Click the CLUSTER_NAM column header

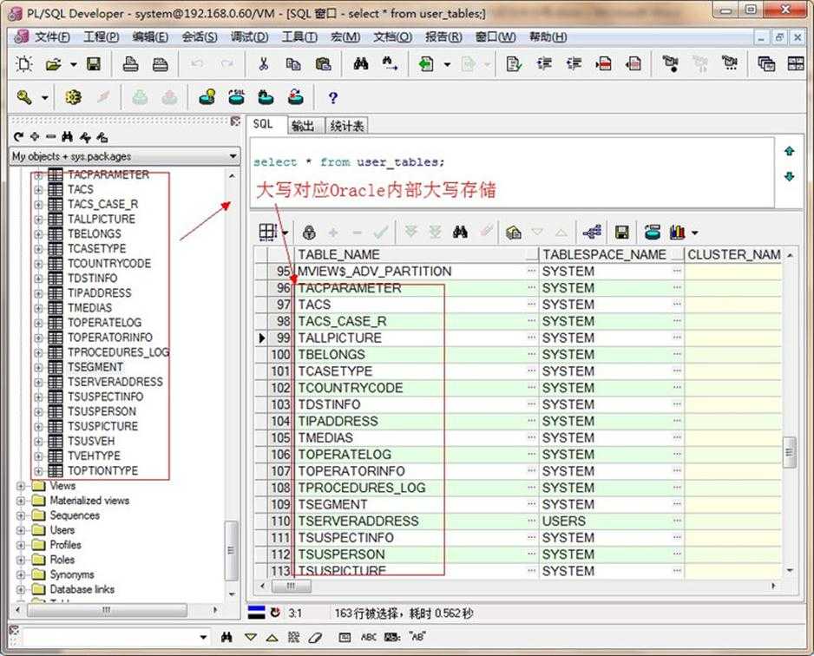733,255
